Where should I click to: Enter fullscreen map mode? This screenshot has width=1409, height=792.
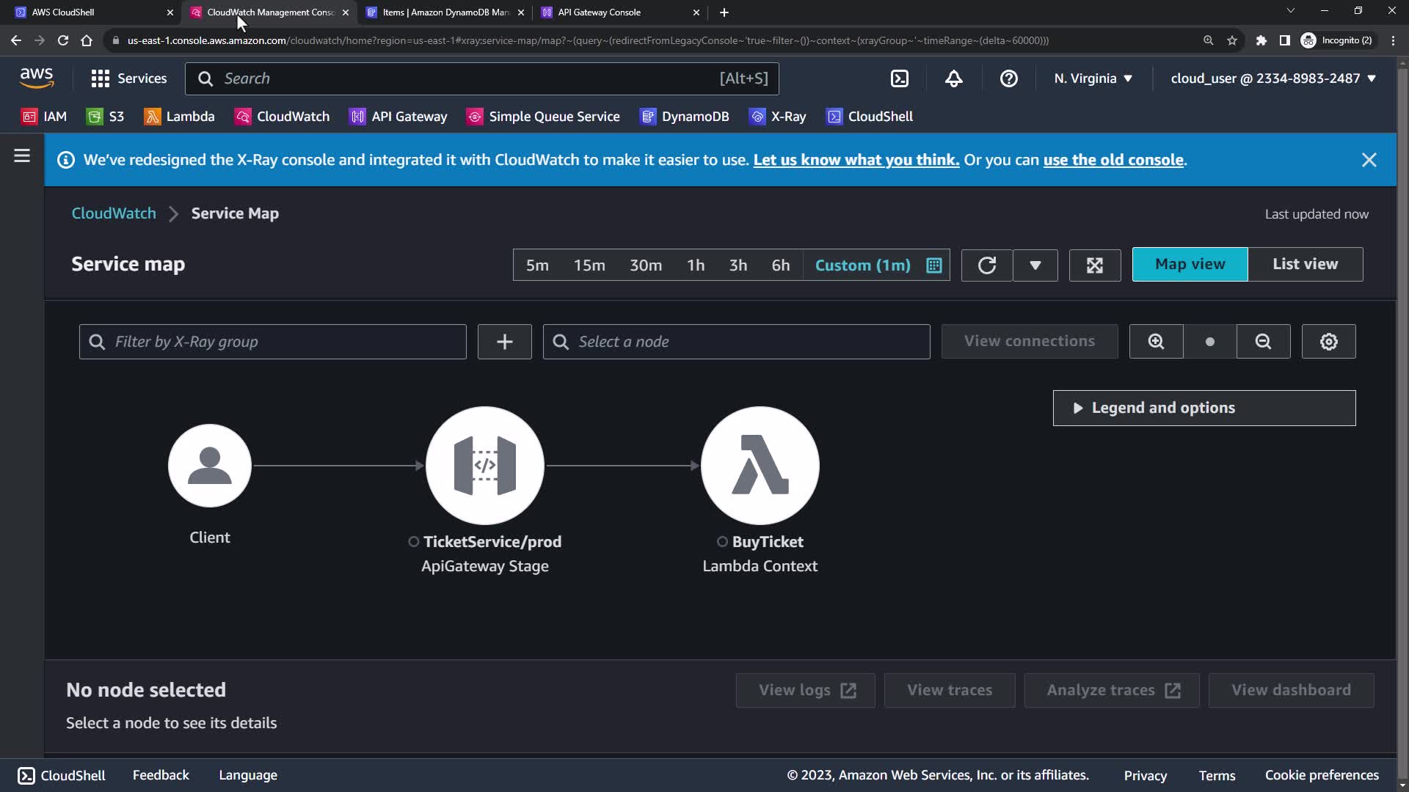pos(1094,265)
